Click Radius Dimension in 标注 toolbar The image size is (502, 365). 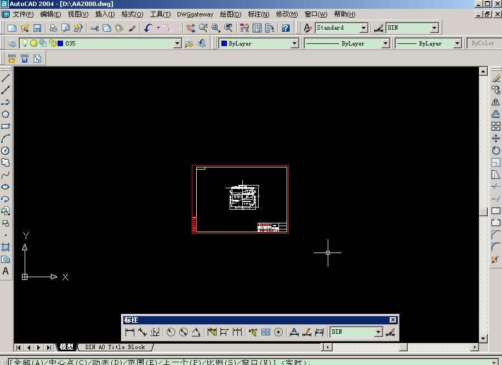click(170, 332)
